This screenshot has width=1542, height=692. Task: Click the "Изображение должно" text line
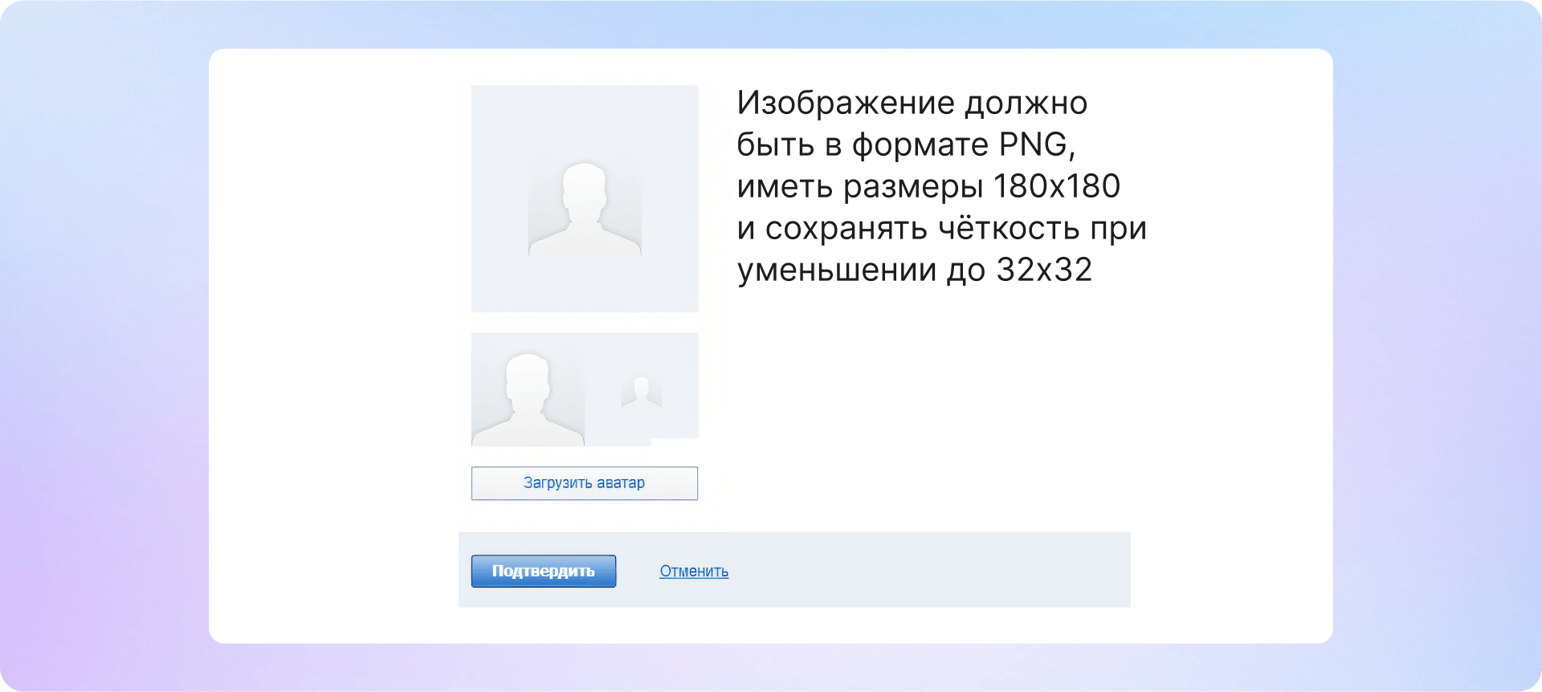coord(912,103)
